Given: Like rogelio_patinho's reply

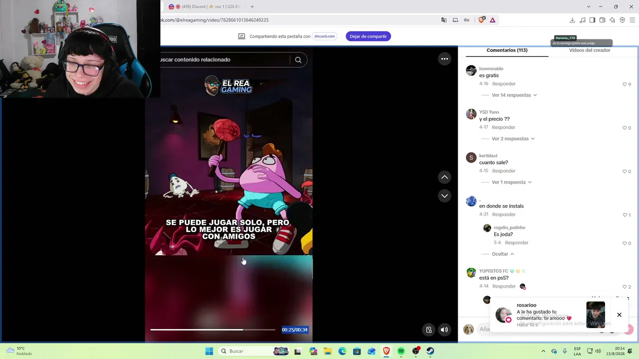Looking at the screenshot, I should tap(625, 243).
